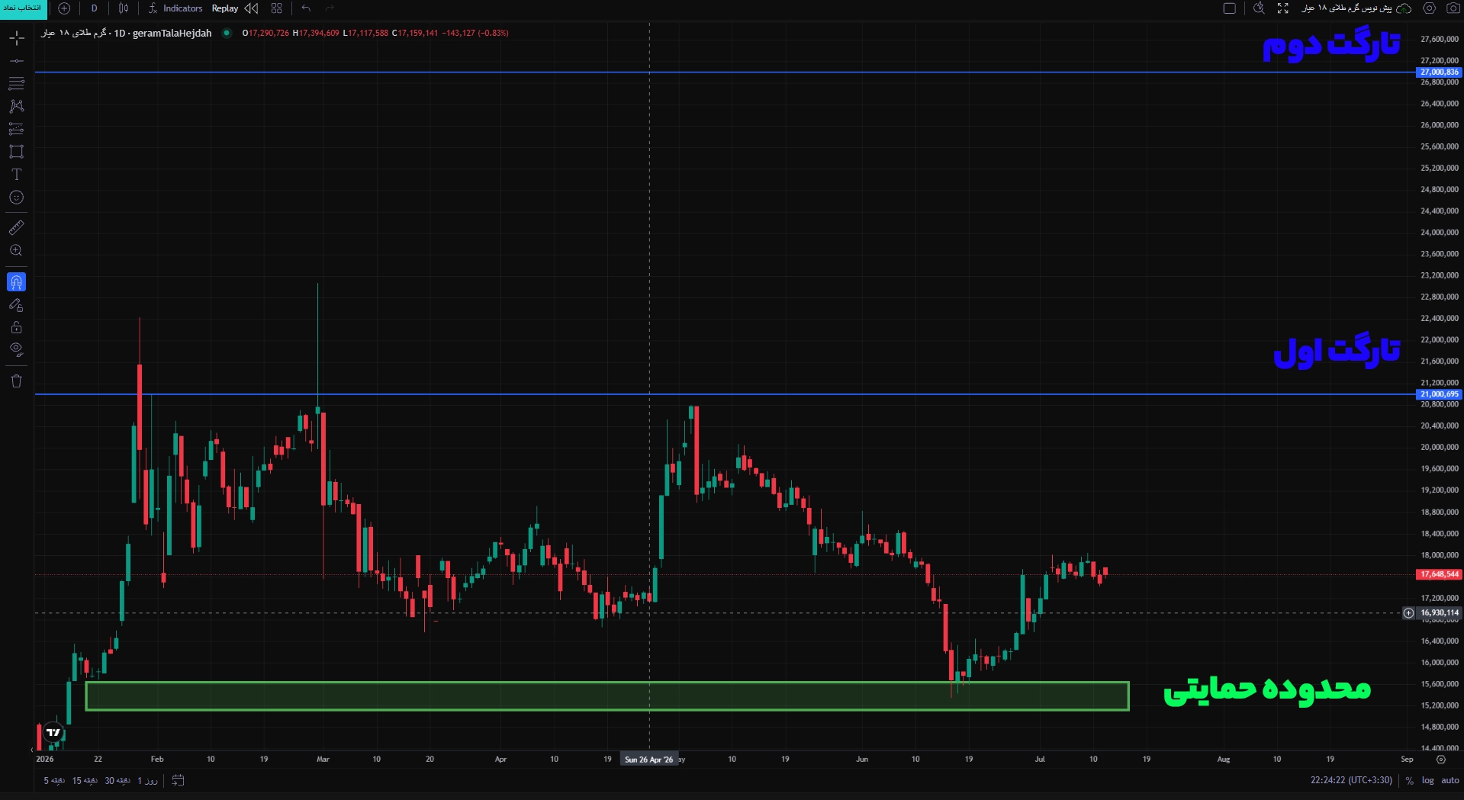Open time axis settings gear icon
This screenshot has height=800, width=1464.
pos(1440,759)
